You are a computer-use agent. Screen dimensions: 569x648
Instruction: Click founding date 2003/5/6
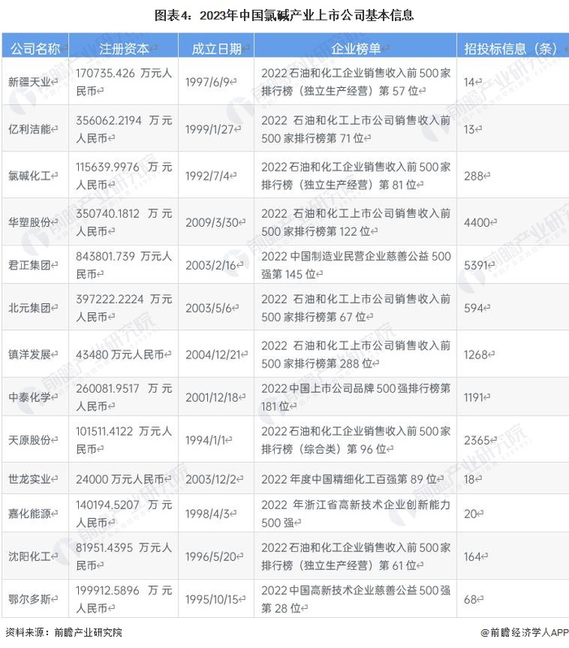(x=209, y=308)
